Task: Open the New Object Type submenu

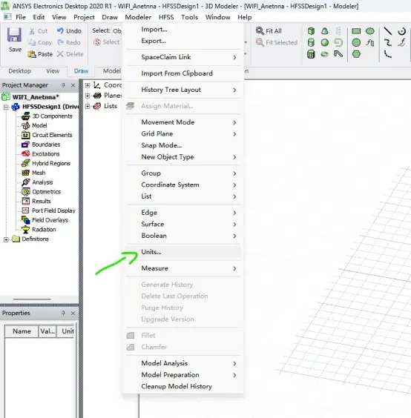Action: pyautogui.click(x=183, y=157)
